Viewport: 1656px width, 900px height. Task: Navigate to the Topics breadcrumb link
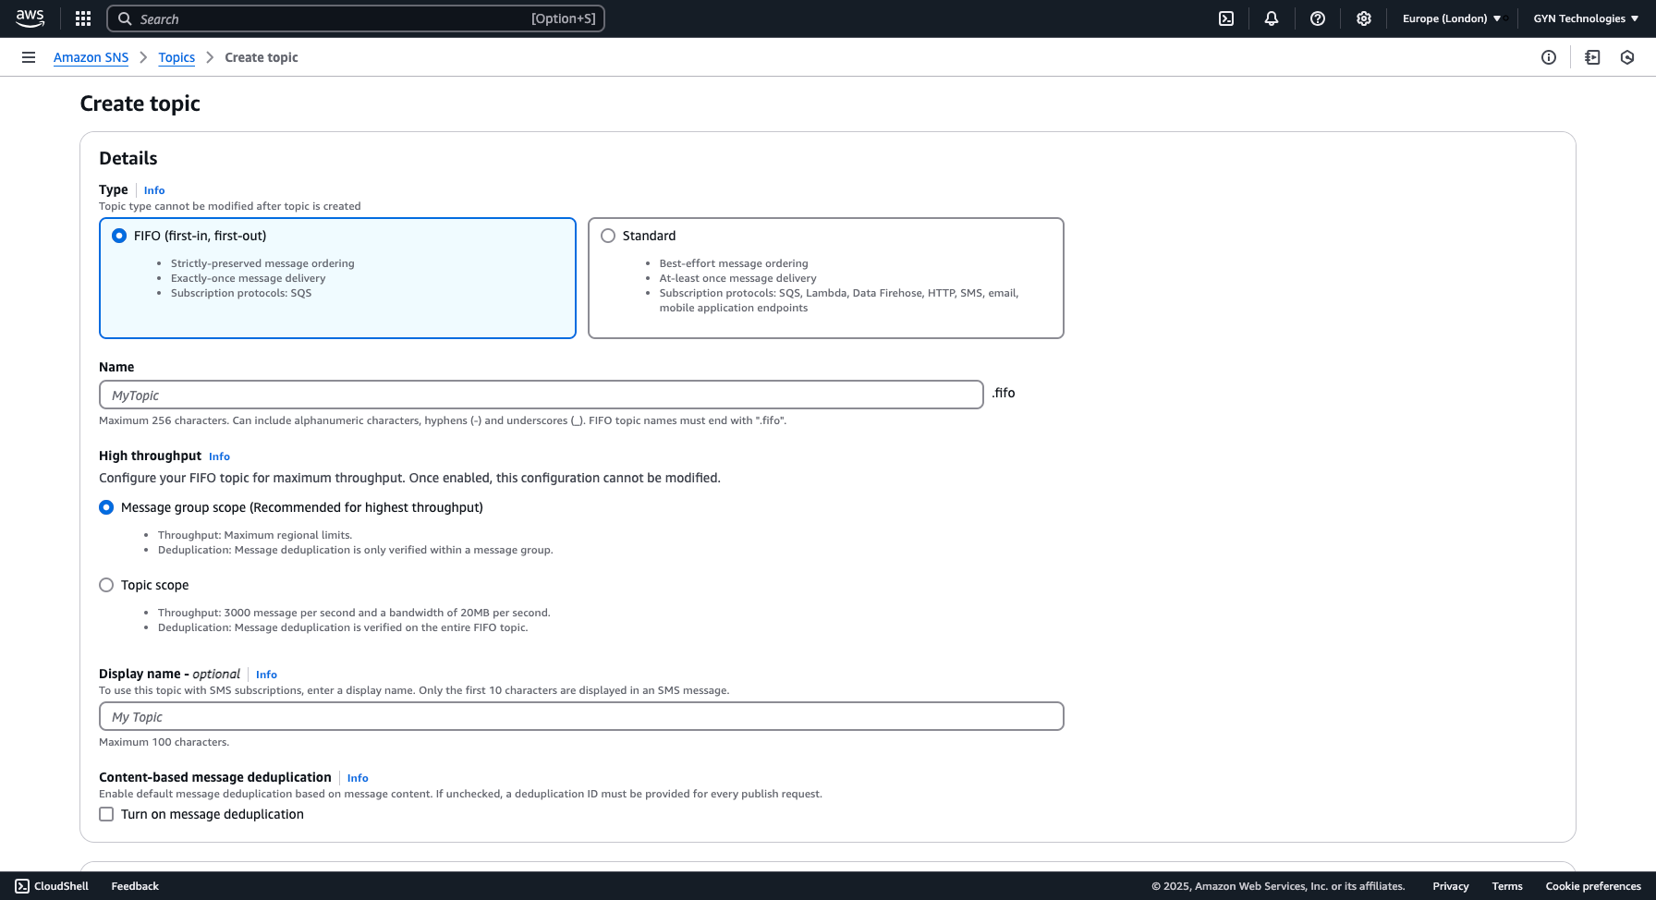pos(177,57)
